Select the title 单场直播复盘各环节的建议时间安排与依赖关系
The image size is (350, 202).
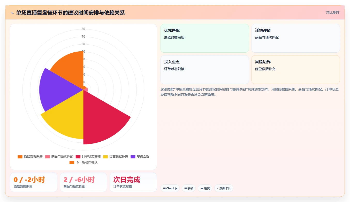[70, 13]
